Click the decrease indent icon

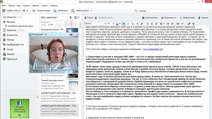pyautogui.click(x=172, y=24)
